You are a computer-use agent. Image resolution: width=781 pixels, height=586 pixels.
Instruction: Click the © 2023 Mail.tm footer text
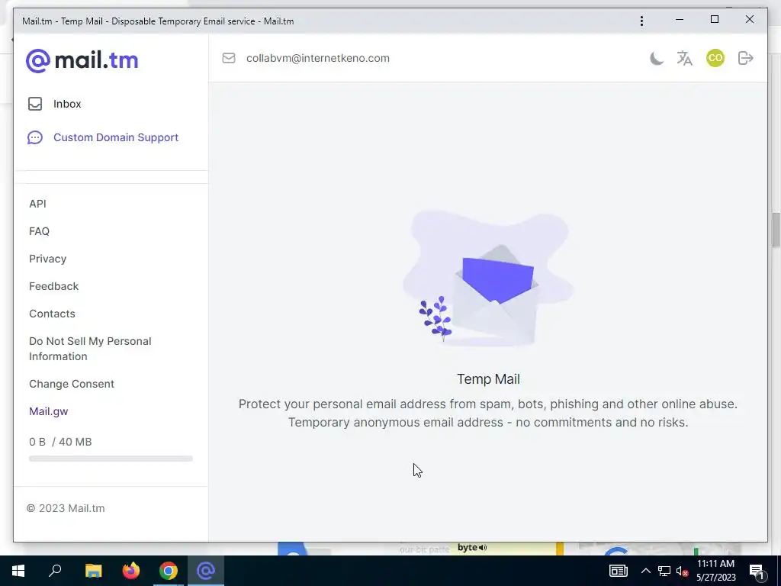click(66, 508)
